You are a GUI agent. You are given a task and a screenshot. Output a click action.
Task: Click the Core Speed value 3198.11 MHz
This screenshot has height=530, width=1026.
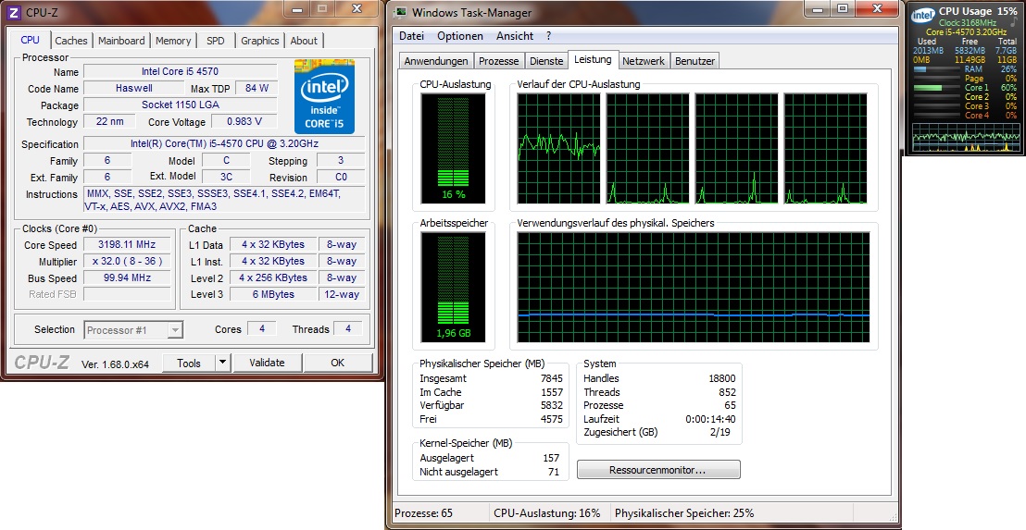[x=127, y=244]
